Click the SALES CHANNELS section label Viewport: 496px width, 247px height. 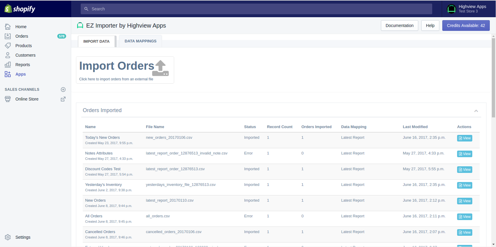(x=22, y=90)
